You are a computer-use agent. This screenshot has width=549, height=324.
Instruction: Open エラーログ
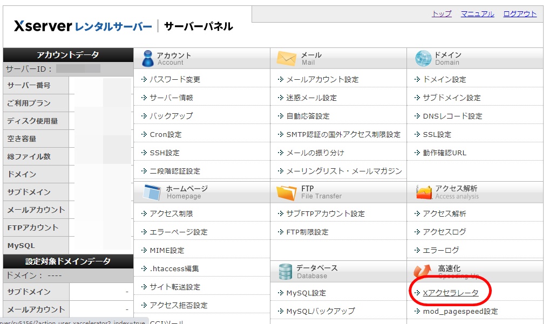[441, 250]
